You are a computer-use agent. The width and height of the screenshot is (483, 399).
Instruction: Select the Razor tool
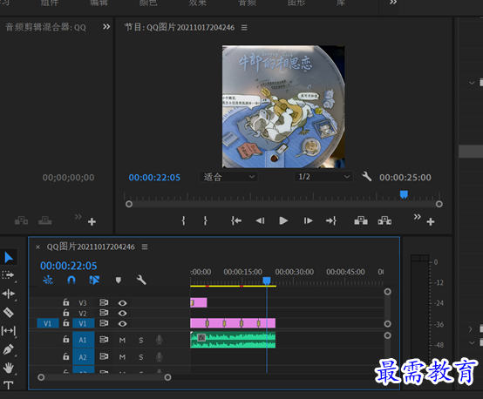coord(9,313)
